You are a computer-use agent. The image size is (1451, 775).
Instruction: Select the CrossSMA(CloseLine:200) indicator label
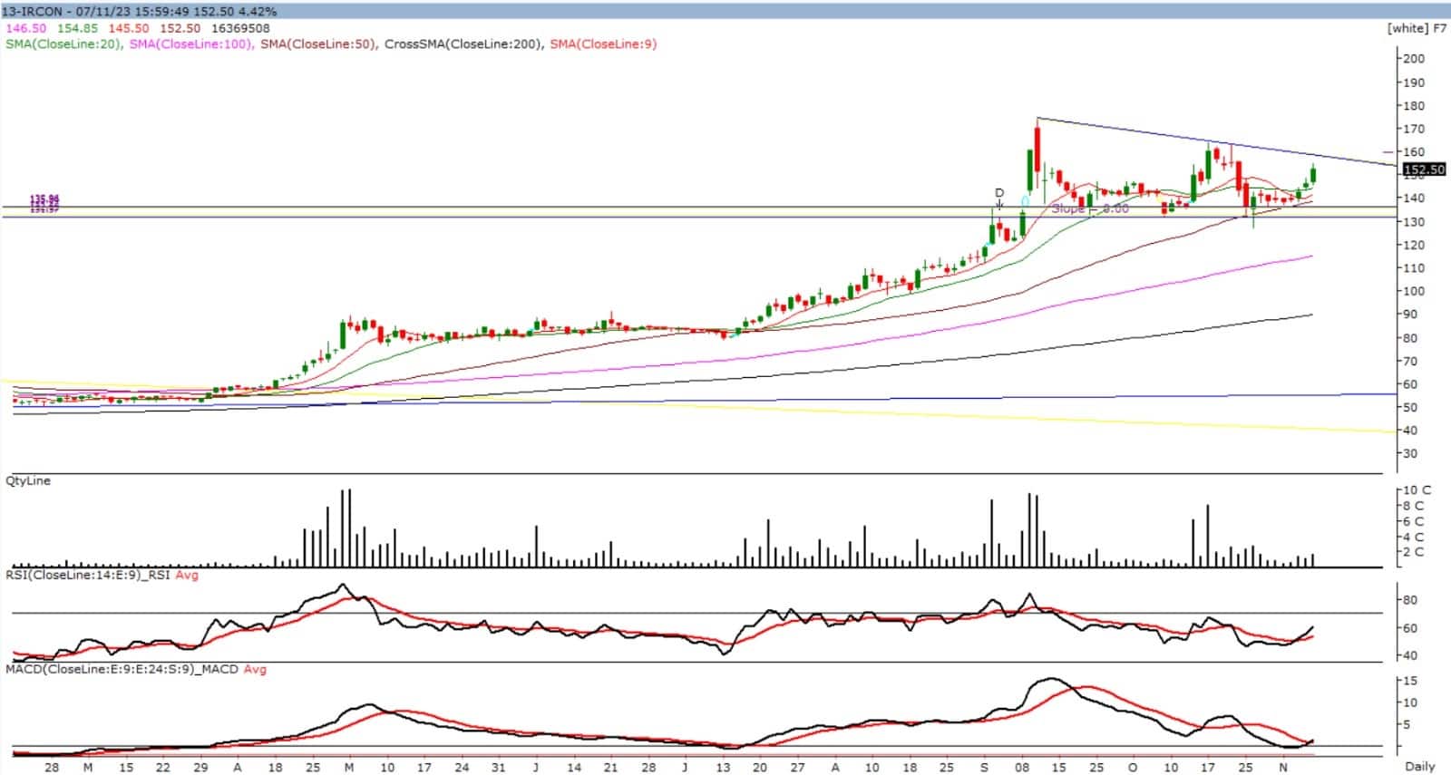click(463, 44)
